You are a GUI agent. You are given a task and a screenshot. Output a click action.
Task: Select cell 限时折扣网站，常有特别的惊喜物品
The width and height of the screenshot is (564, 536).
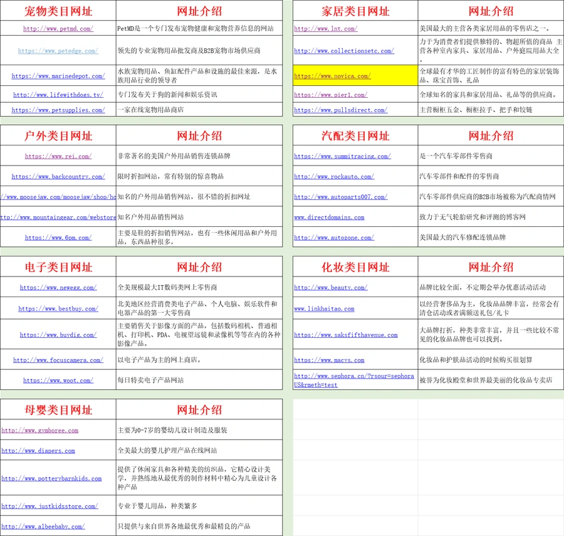[199, 176]
